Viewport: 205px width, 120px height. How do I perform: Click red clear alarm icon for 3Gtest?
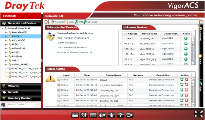point(187,79)
